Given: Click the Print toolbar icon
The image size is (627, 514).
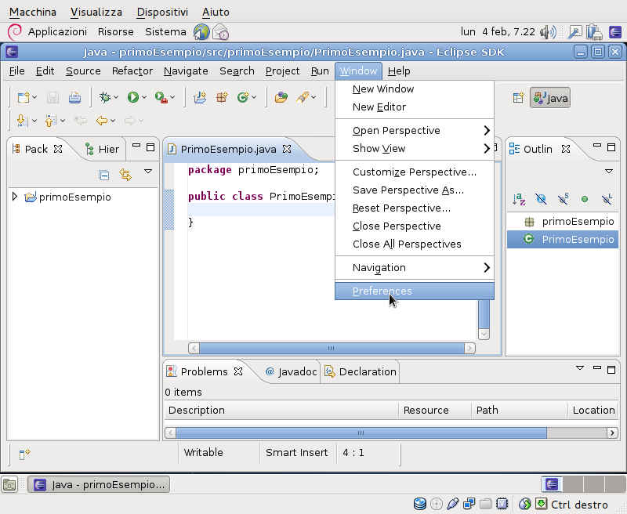Looking at the screenshot, I should point(74,97).
